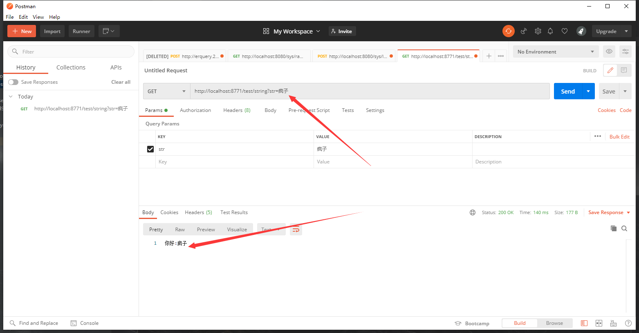The height and width of the screenshot is (333, 639).
Task: Open the Save button dropdown arrow
Action: point(625,91)
